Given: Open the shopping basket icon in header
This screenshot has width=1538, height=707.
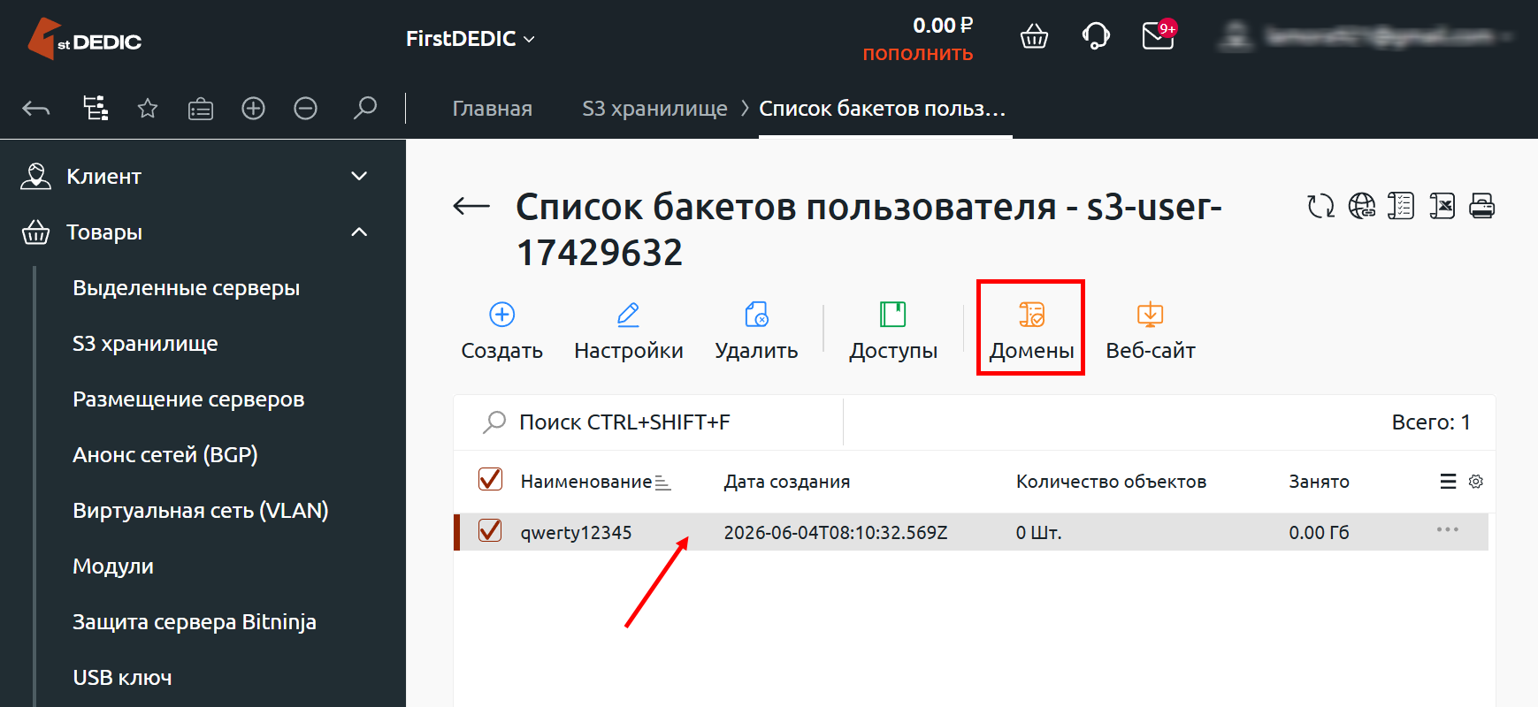Looking at the screenshot, I should (x=1034, y=36).
